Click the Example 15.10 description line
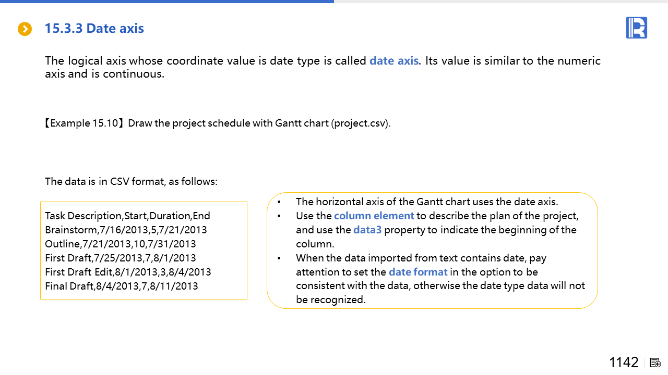Screen dimensions: 668x375 coord(217,123)
